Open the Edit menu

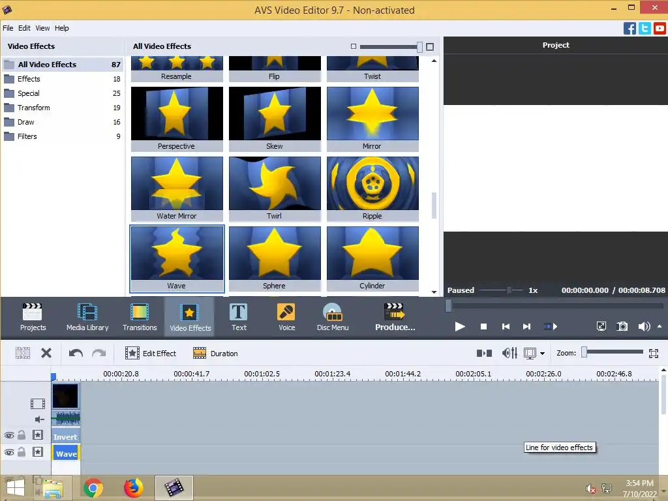pos(24,28)
